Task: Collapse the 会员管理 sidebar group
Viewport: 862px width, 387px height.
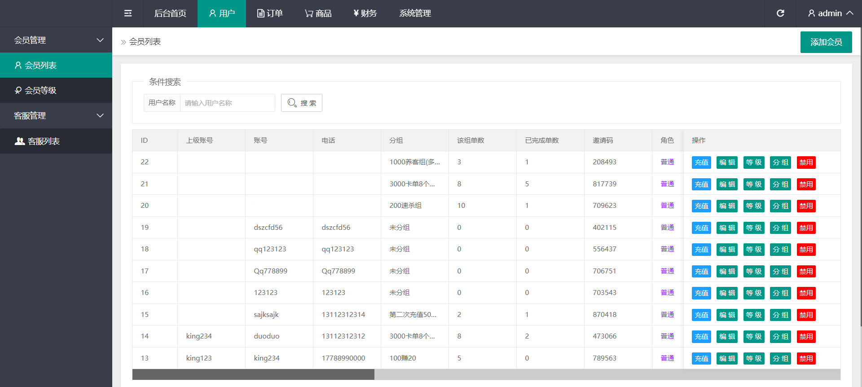Action: (x=56, y=40)
